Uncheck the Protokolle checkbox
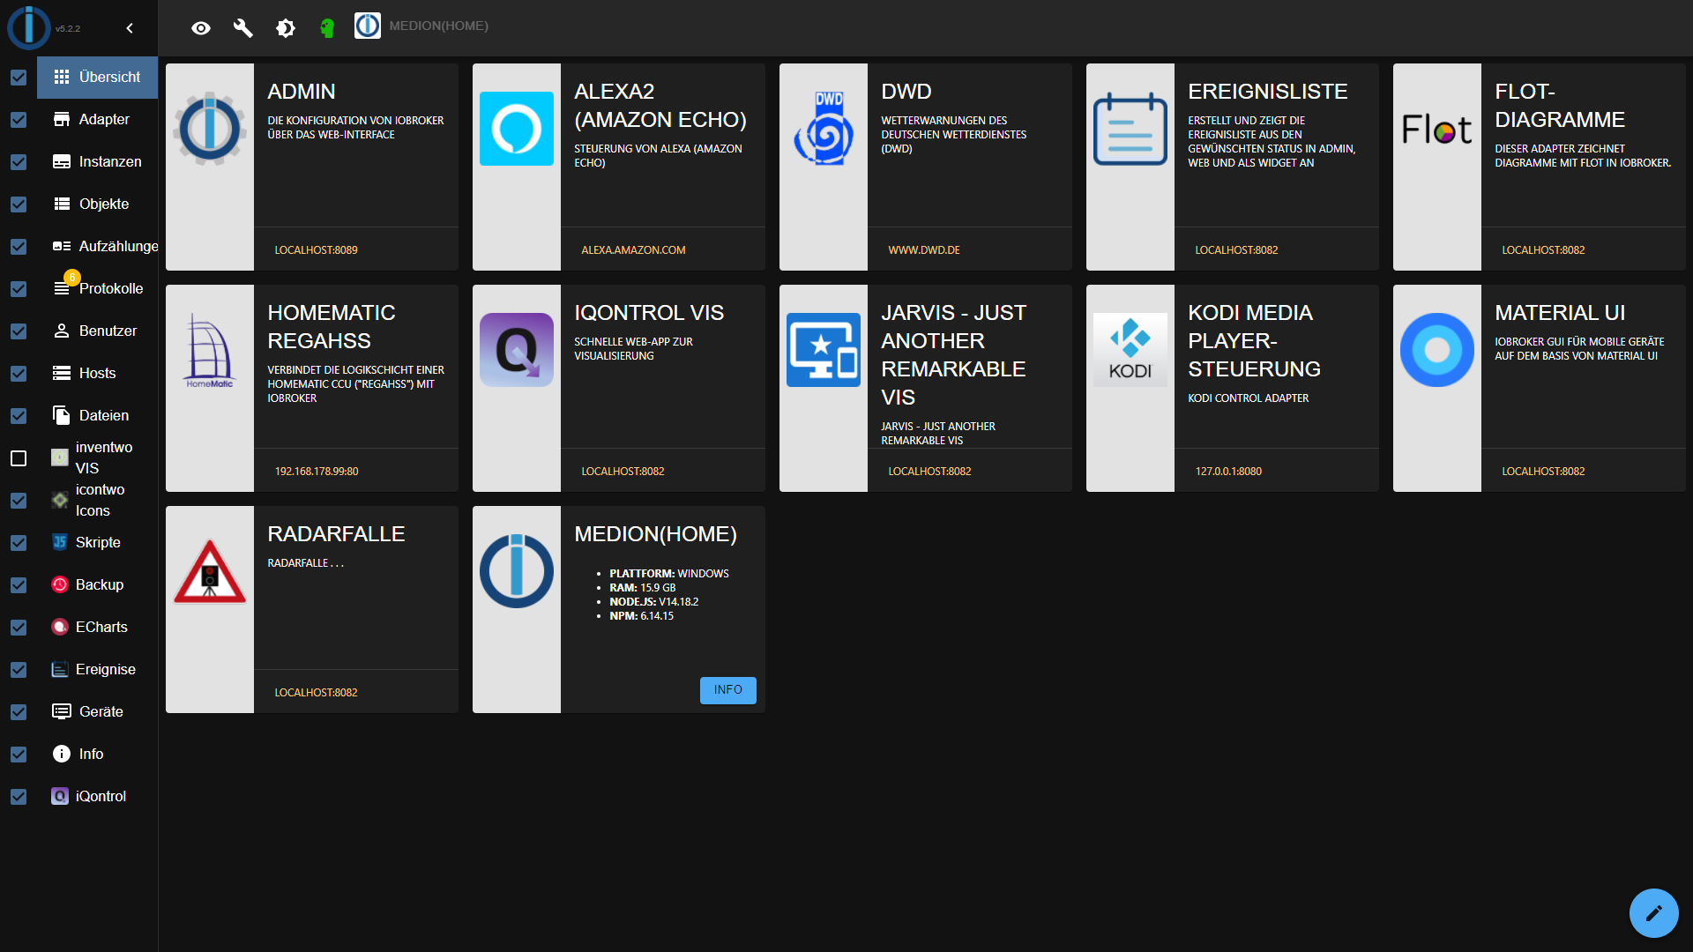Viewport: 1693px width, 952px height. [x=19, y=289]
